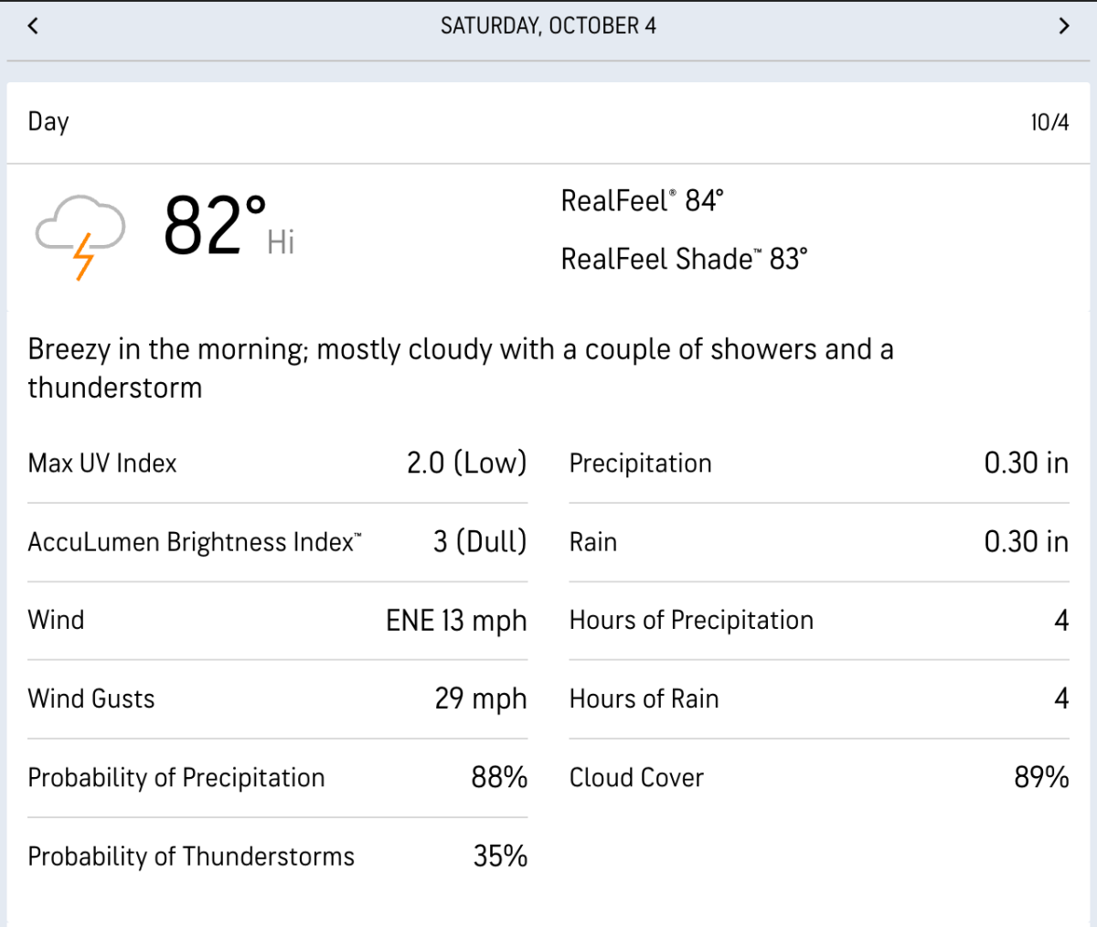The width and height of the screenshot is (1097, 927).
Task: Click the thunderstorm cloud weather icon
Action: (80, 234)
